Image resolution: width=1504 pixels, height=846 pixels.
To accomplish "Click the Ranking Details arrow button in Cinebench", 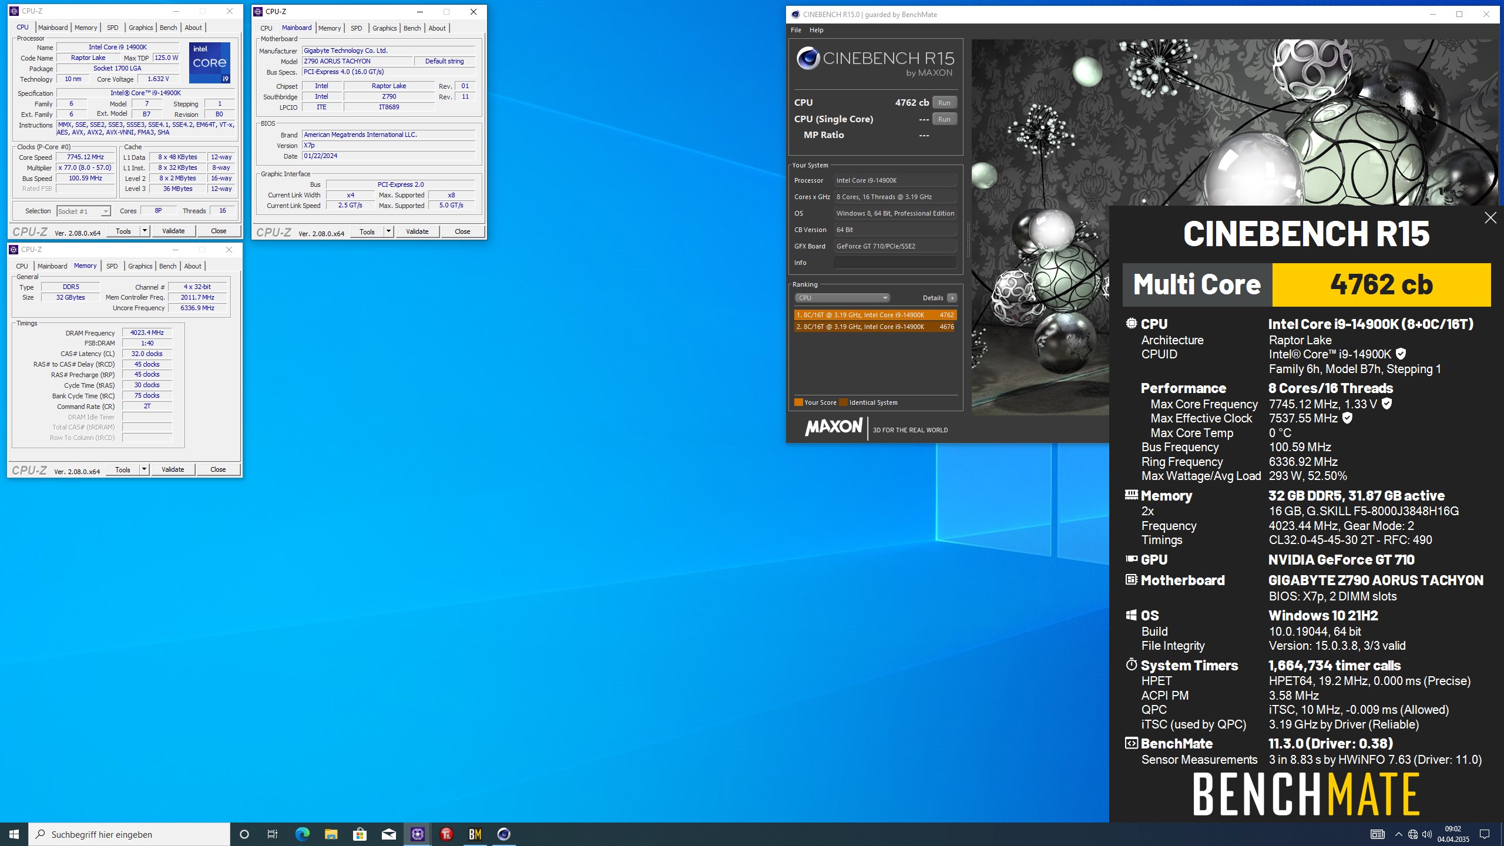I will click(952, 298).
